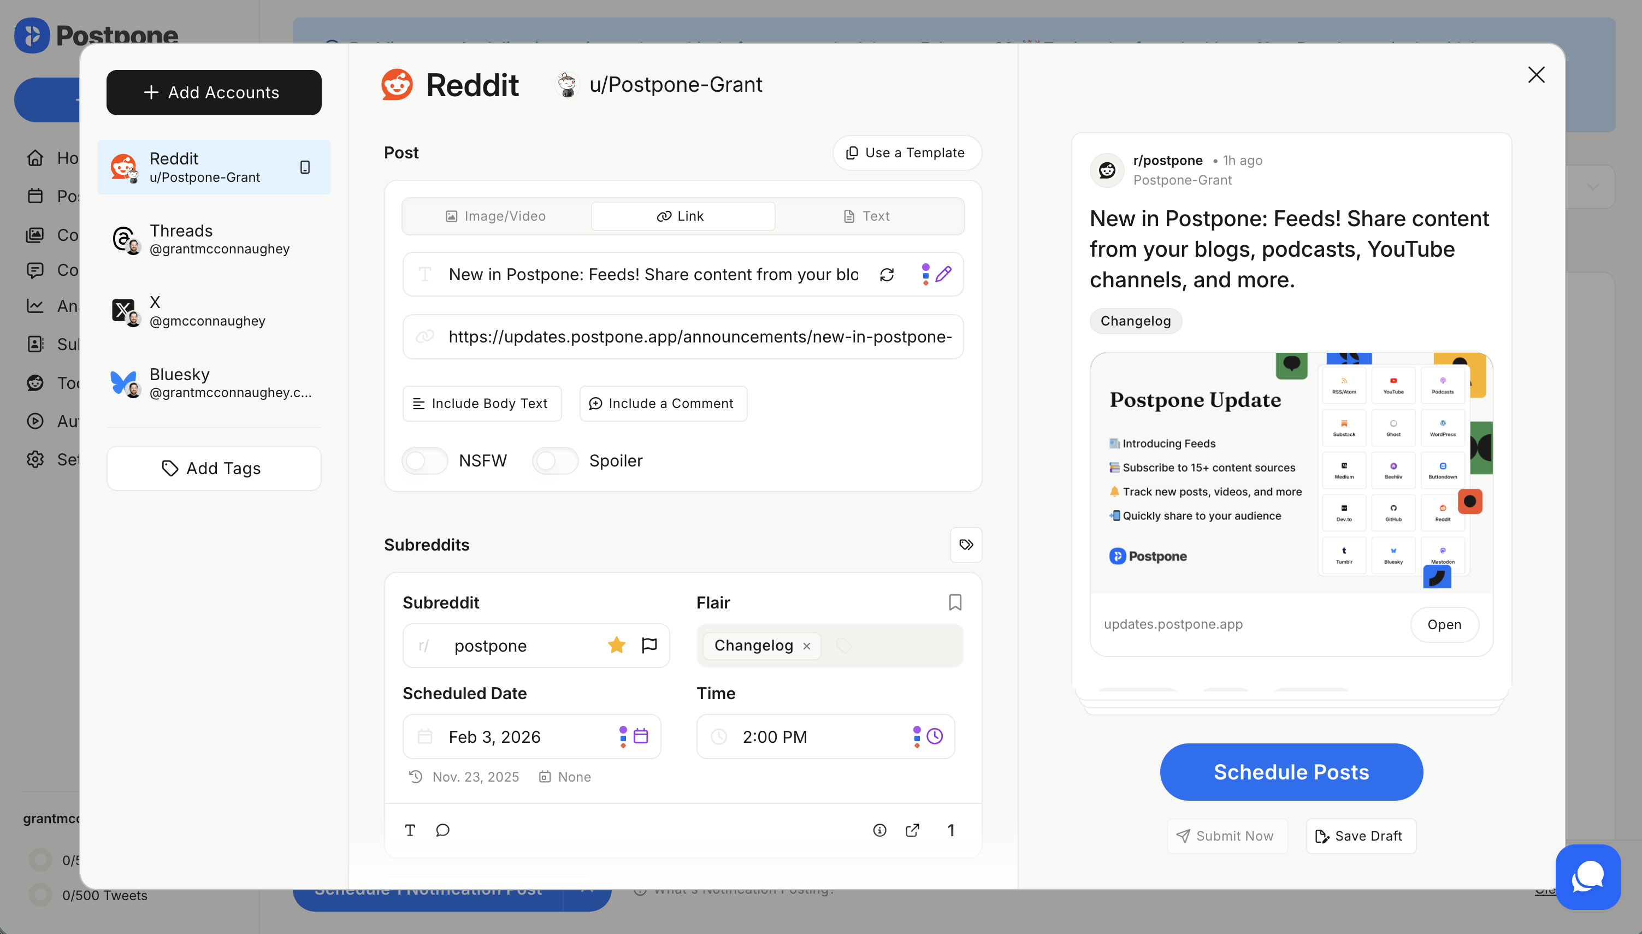The height and width of the screenshot is (934, 1642).
Task: Click the info circle icon in subreddit footer
Action: [879, 830]
